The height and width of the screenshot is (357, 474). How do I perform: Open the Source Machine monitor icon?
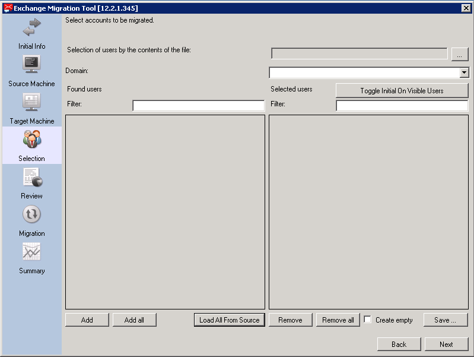pos(32,64)
